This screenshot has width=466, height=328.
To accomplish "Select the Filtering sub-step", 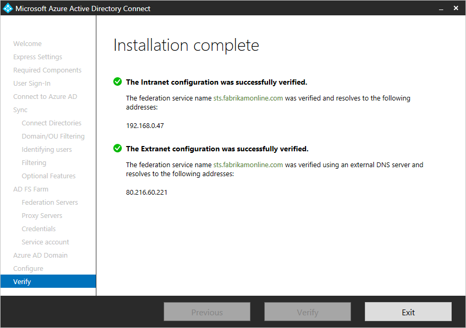I will [x=34, y=162].
